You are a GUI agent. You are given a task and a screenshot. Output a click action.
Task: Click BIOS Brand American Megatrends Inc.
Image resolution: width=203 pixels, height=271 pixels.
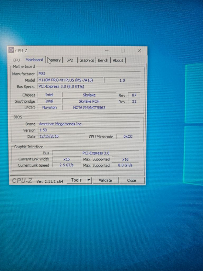(x=89, y=124)
